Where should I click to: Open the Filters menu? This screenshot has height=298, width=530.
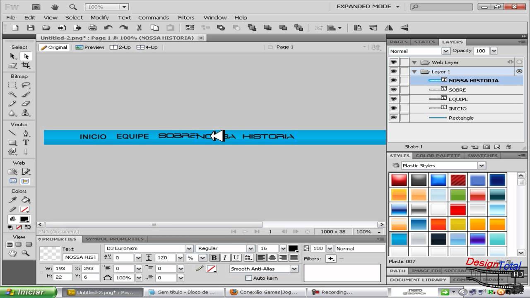point(186,17)
